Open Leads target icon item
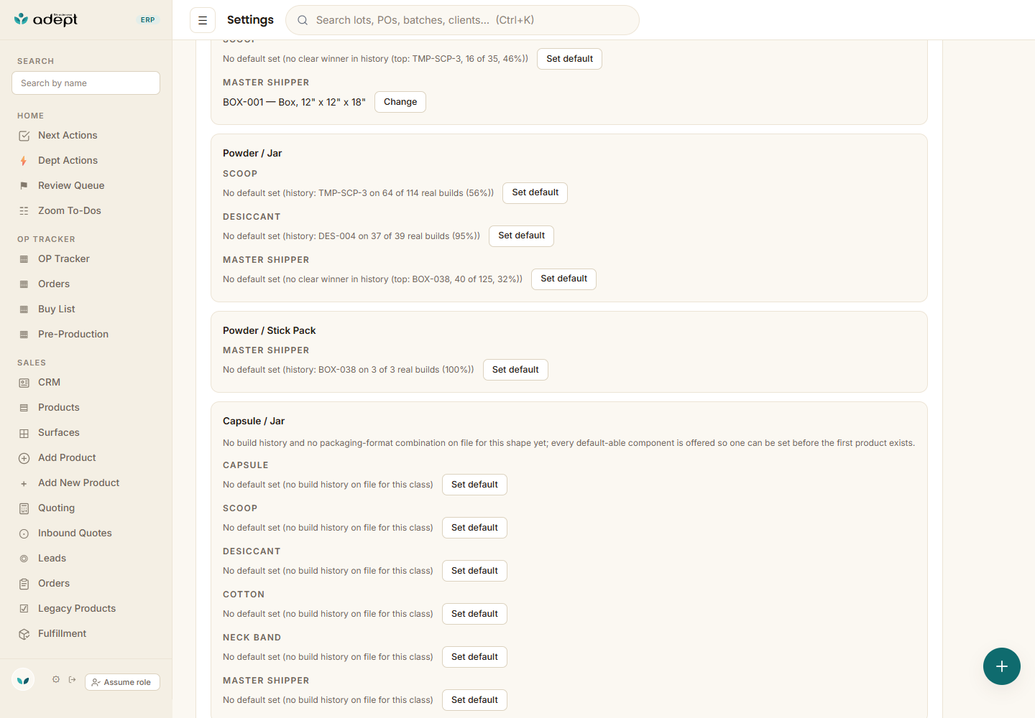Viewport: 1035px width, 718px height. (86, 558)
